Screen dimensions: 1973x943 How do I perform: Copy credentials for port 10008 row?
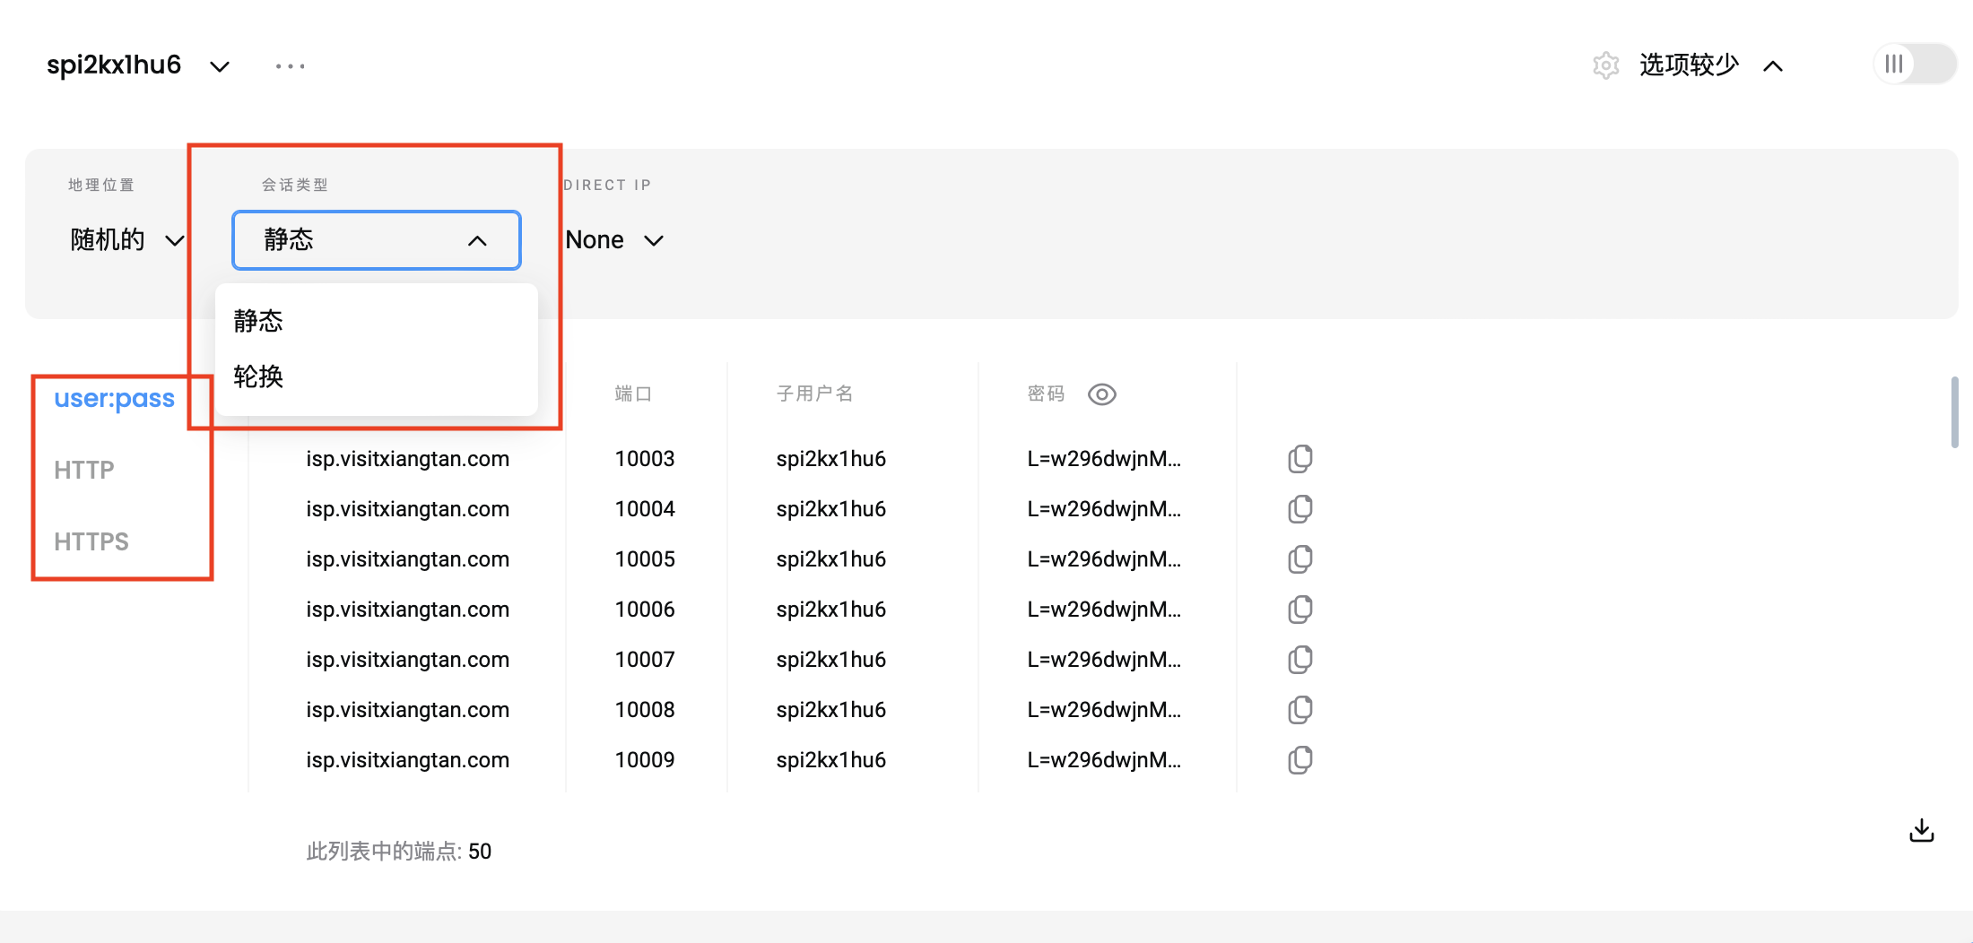coord(1300,710)
